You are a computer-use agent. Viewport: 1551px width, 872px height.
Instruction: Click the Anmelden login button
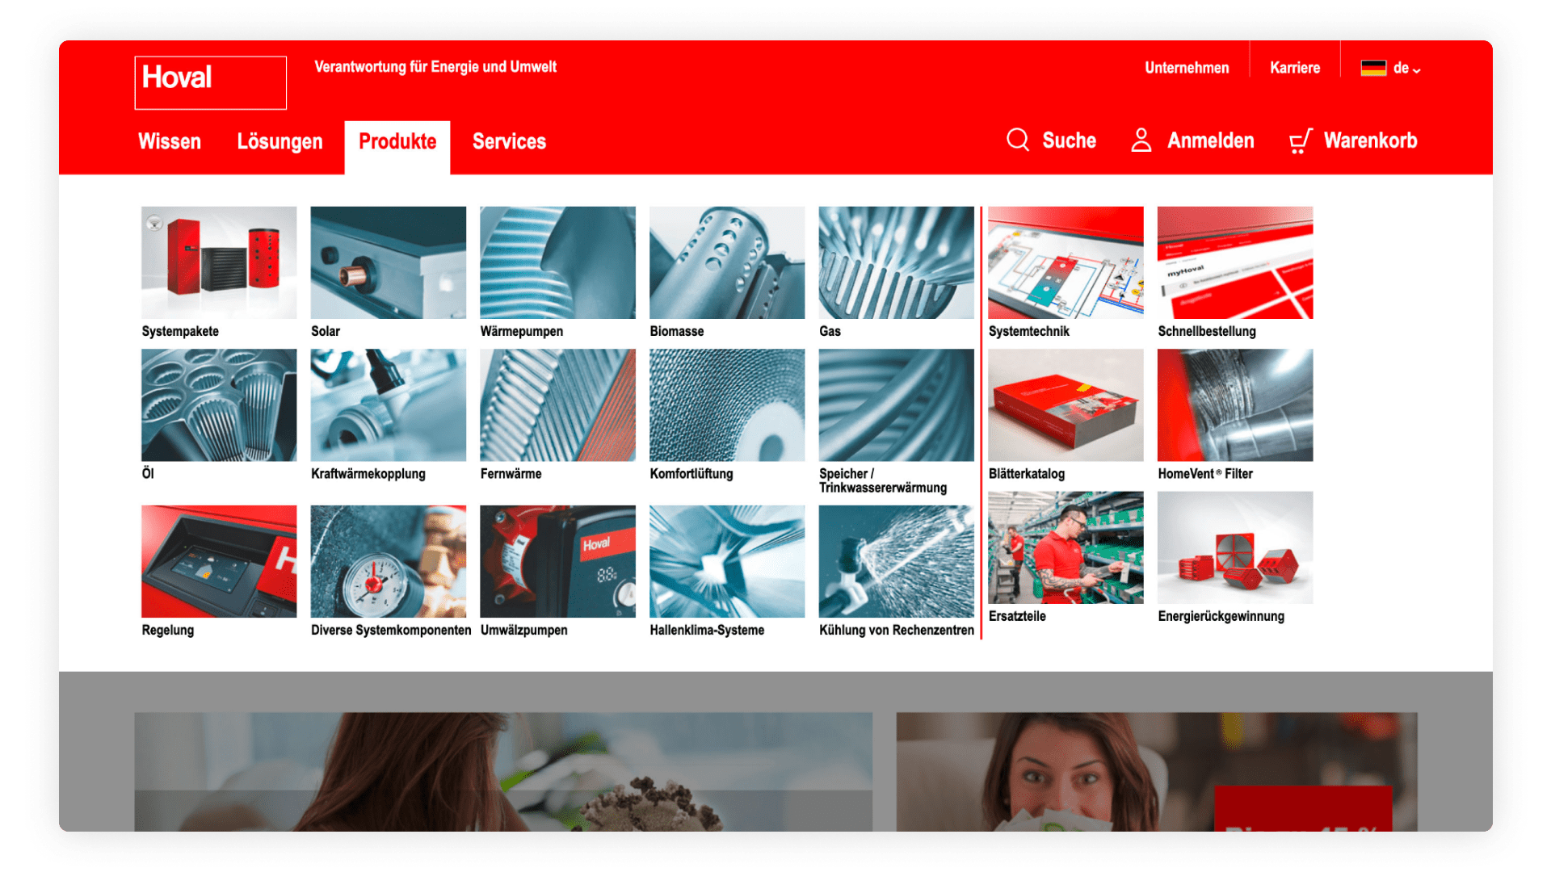coord(1193,140)
